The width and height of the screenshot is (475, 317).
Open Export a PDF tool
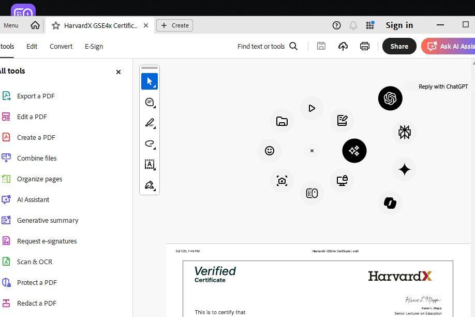tap(36, 96)
